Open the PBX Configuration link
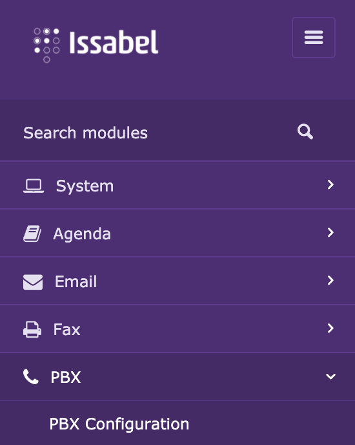Image resolution: width=355 pixels, height=445 pixels. (x=119, y=424)
